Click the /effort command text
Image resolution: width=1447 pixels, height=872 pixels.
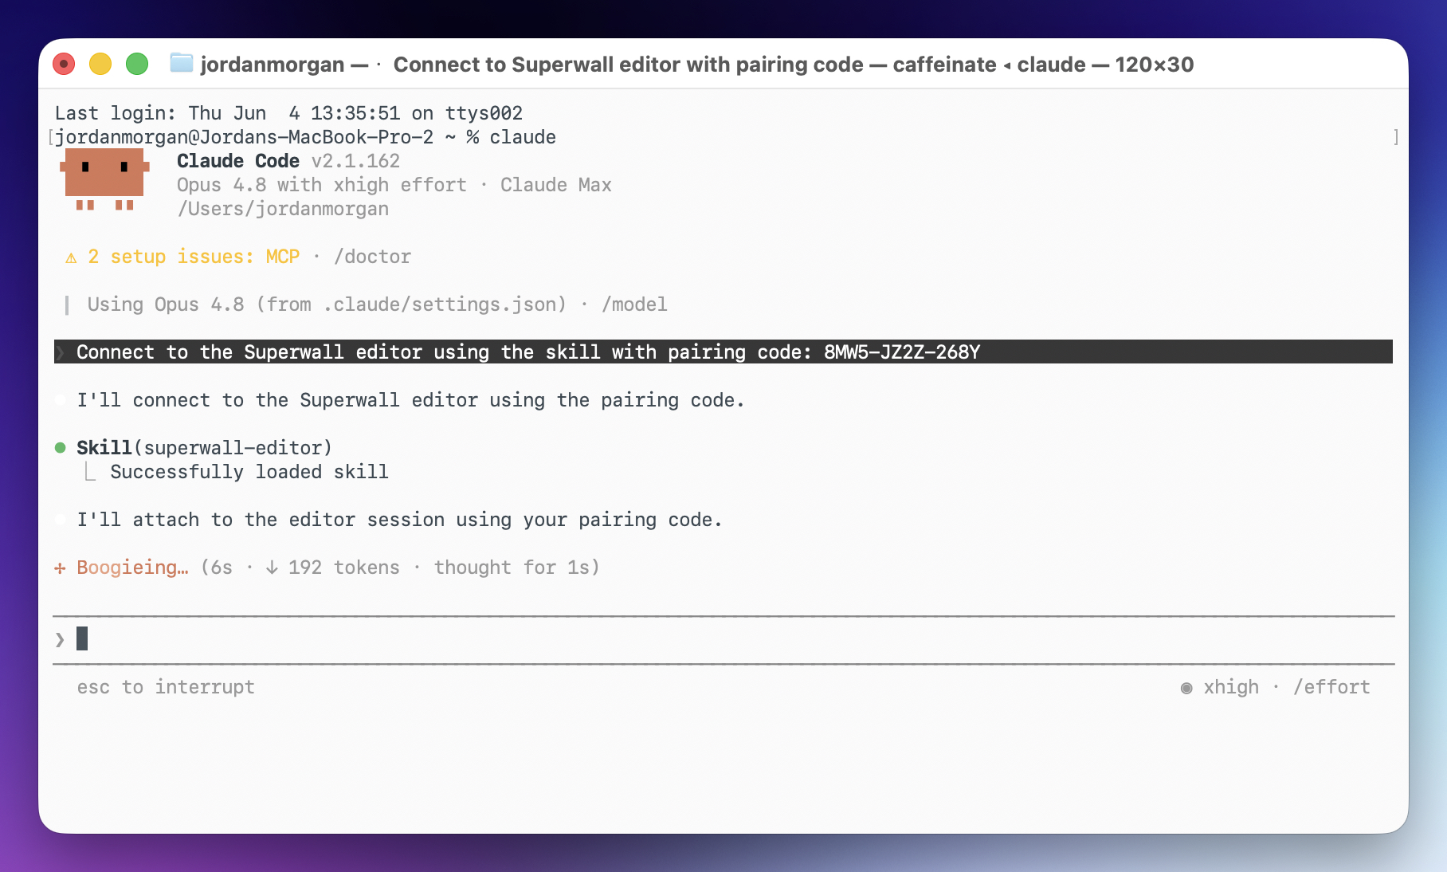pos(1331,687)
